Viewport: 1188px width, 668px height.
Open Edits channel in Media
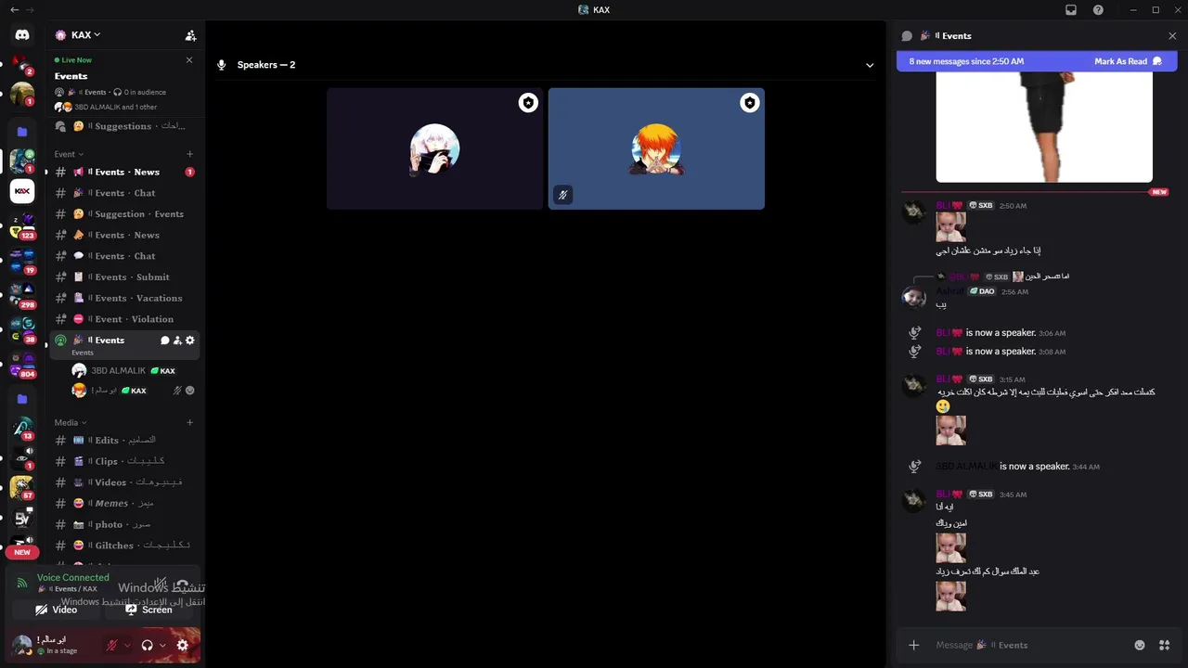click(x=124, y=440)
